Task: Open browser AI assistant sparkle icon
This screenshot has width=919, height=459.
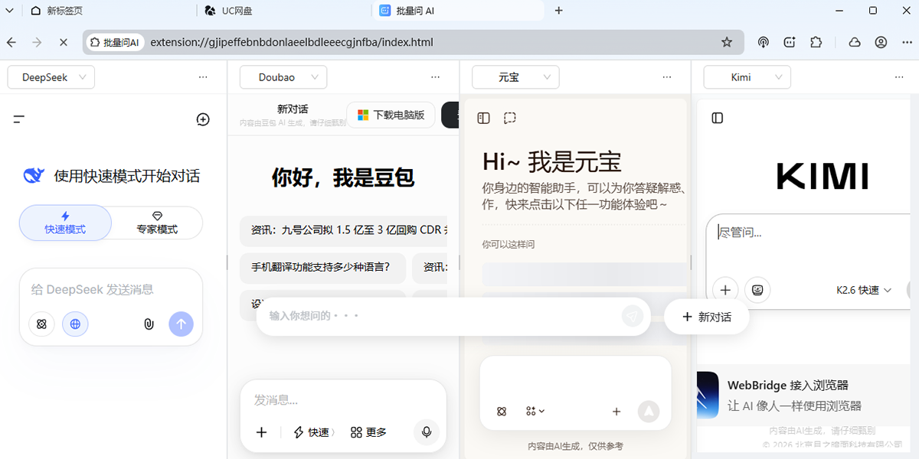Action: 790,42
